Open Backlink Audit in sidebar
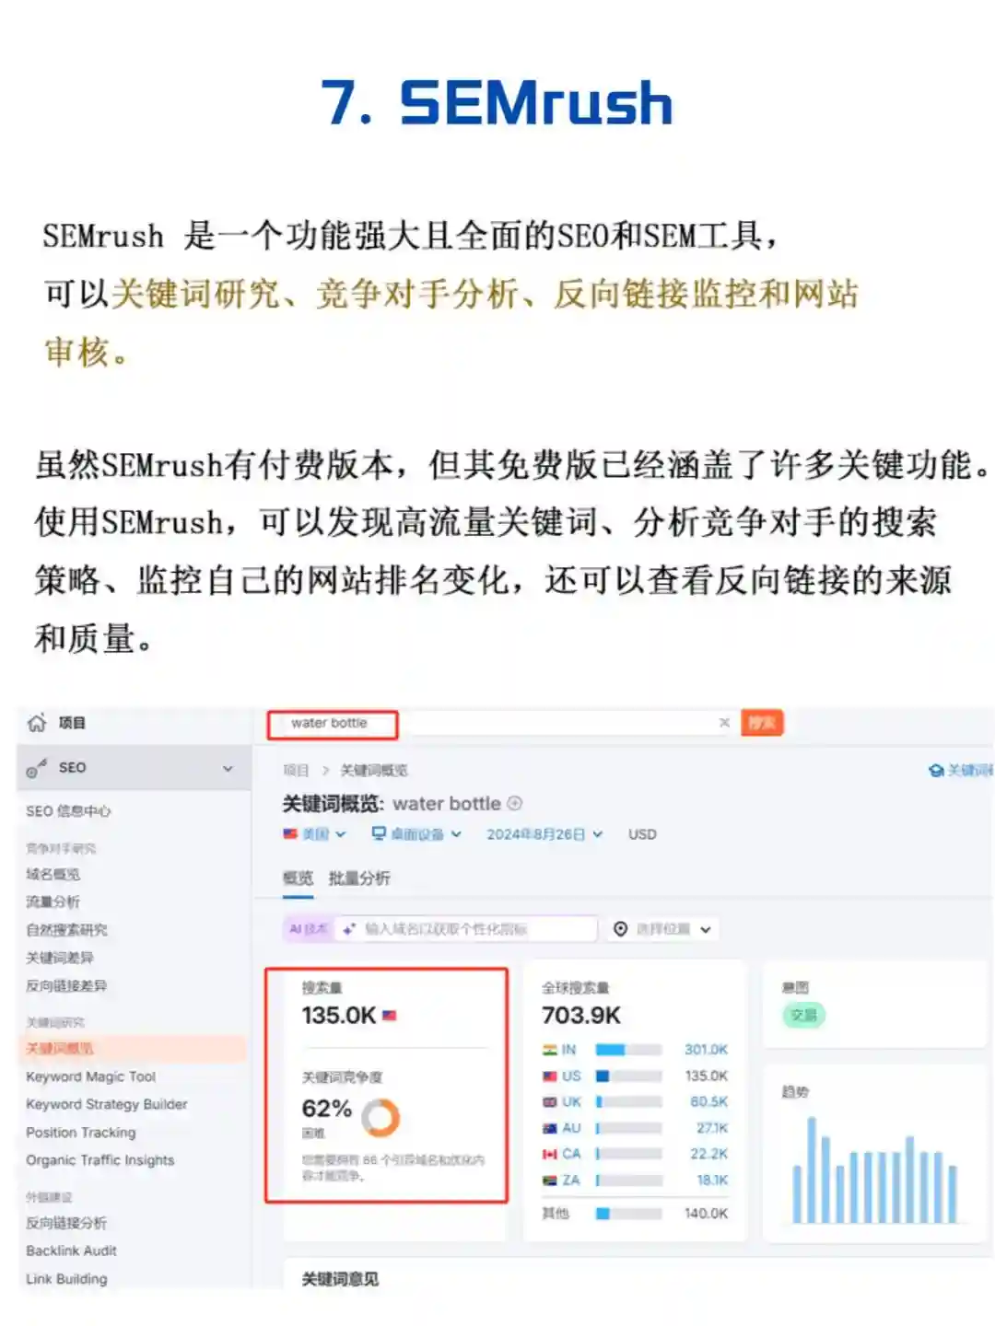The width and height of the screenshot is (995, 1326). click(x=72, y=1250)
